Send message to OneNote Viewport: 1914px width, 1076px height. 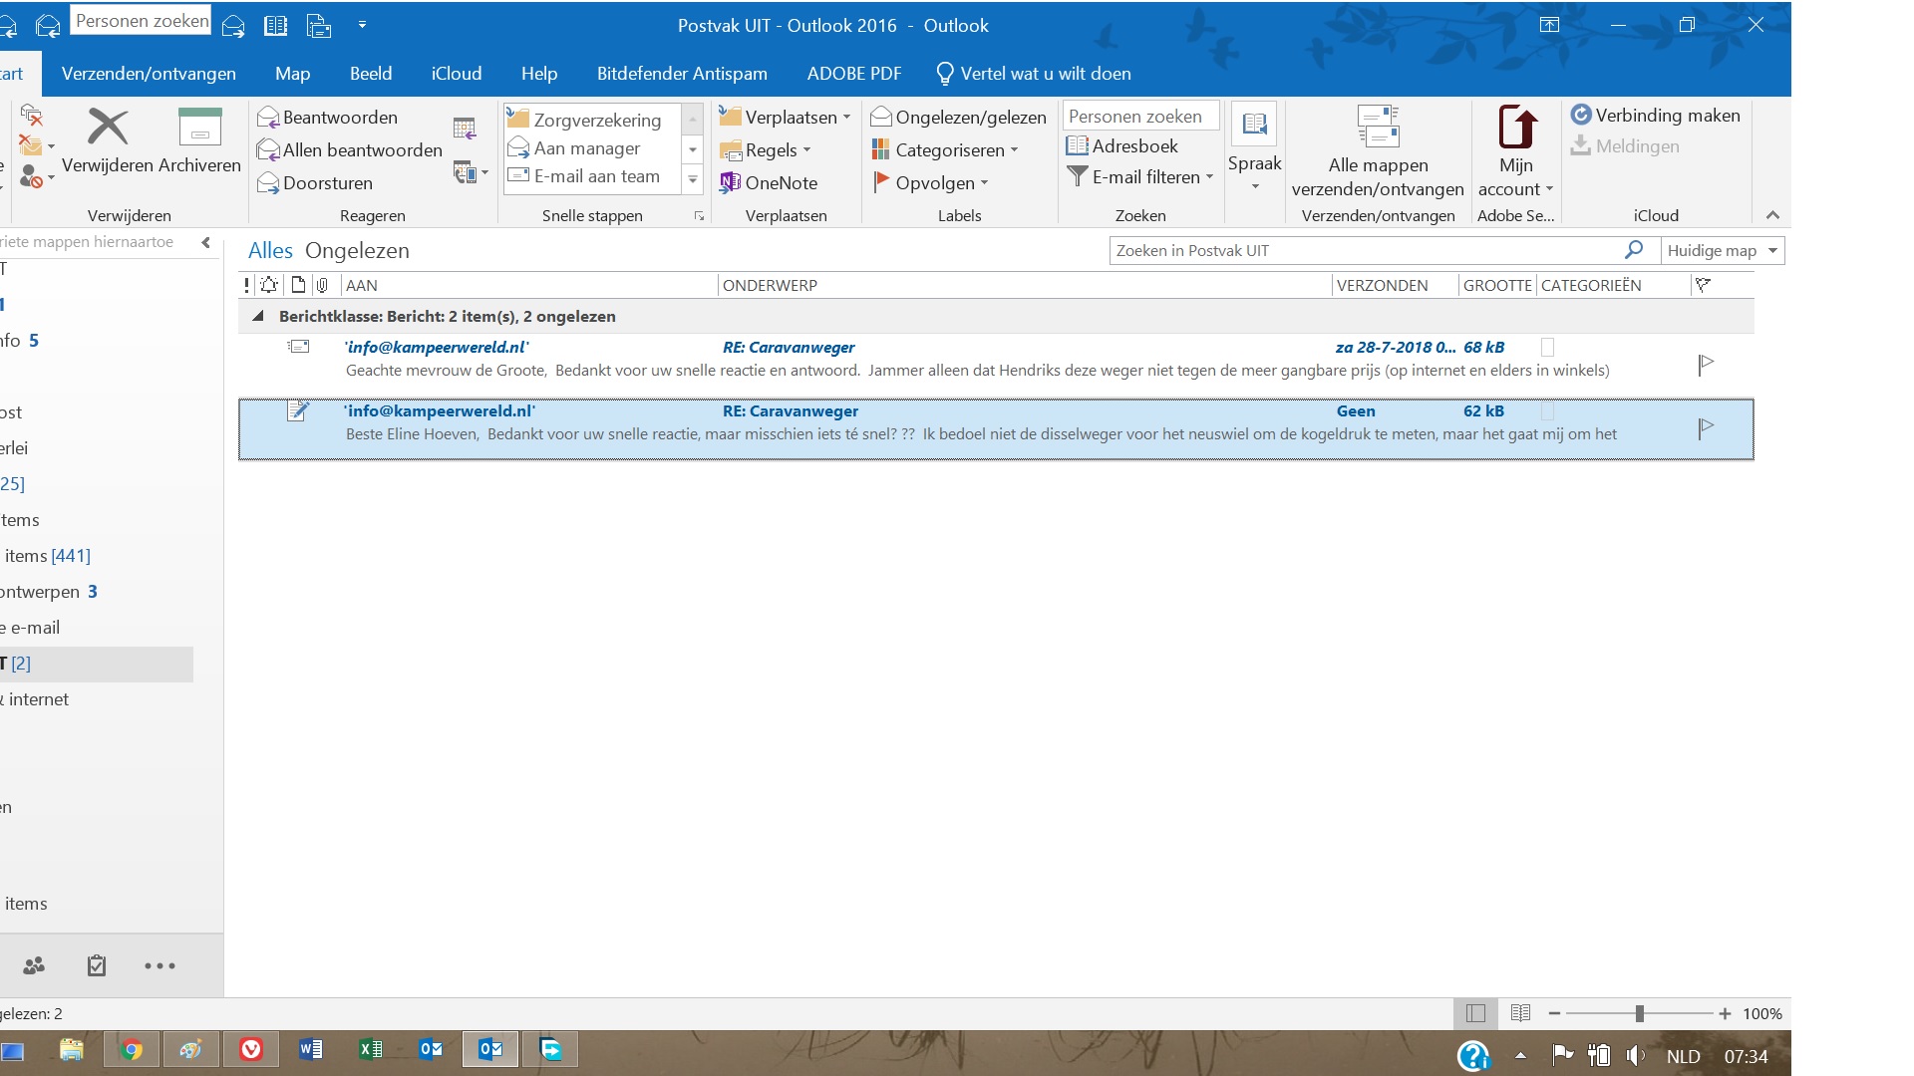tap(769, 183)
